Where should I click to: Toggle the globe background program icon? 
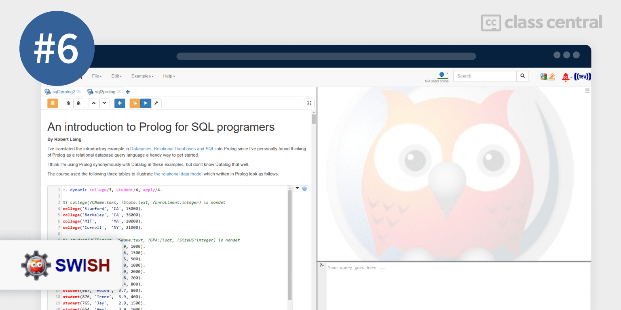point(304,189)
